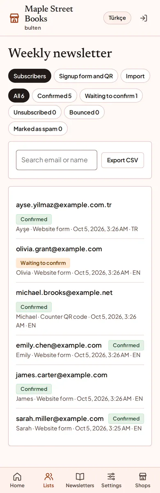Filter by Unsubscribed 0

coord(35,112)
